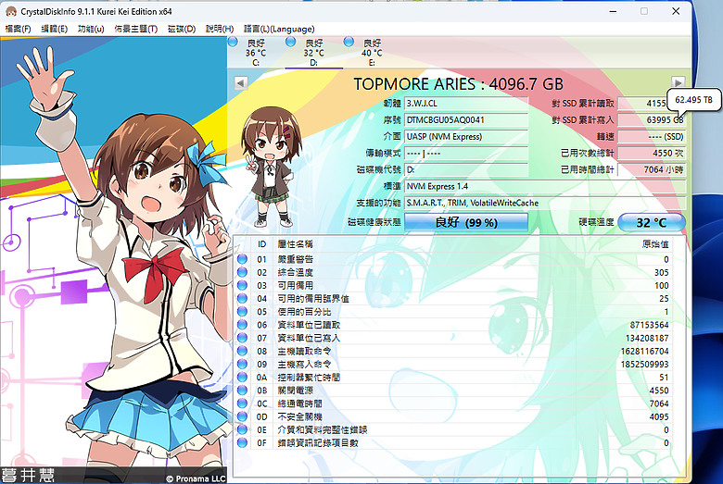This screenshot has width=723, height=484.
Task: Open the 功能(u) menu
Action: pyautogui.click(x=91, y=29)
